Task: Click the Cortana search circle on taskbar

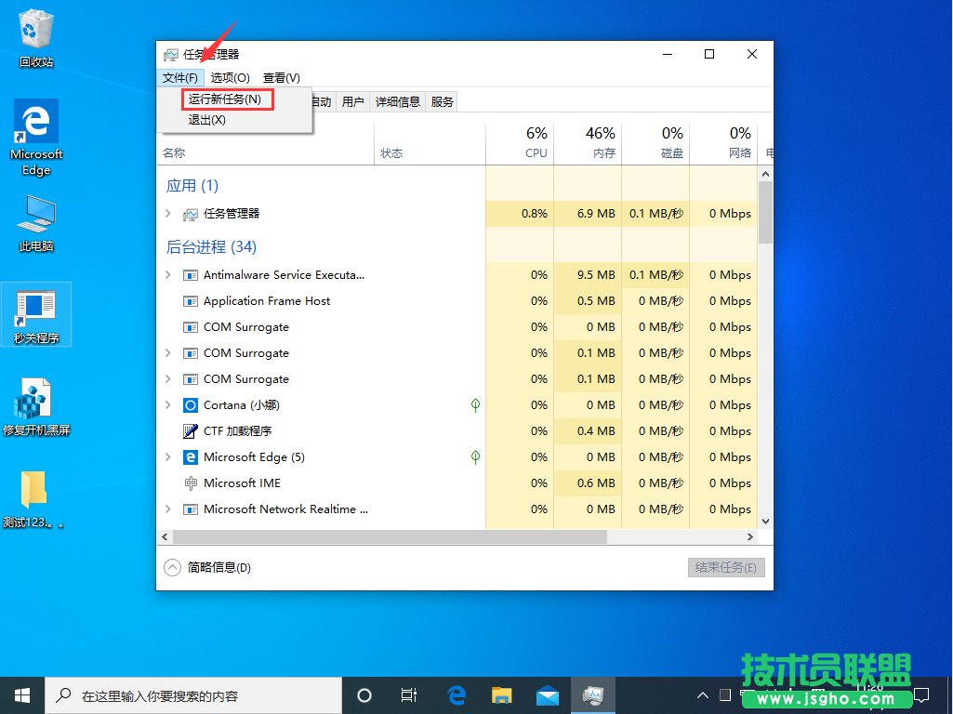Action: click(364, 694)
